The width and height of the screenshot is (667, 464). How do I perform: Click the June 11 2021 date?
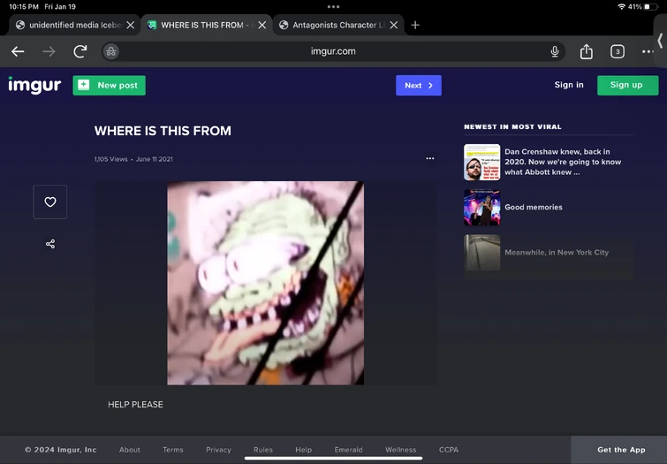click(x=154, y=159)
